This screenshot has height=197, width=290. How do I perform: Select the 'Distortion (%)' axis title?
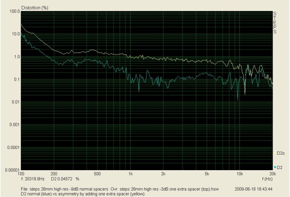[x=35, y=8]
